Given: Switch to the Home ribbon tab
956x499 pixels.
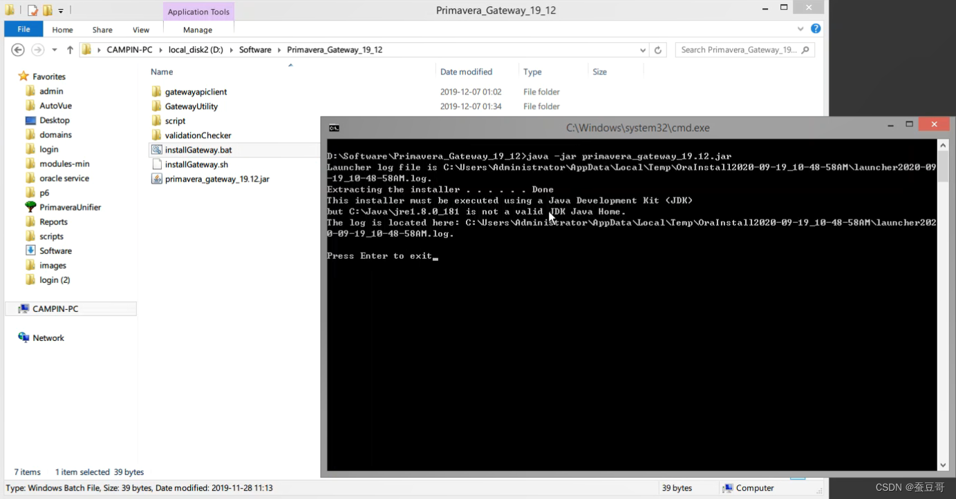Looking at the screenshot, I should pyautogui.click(x=62, y=30).
